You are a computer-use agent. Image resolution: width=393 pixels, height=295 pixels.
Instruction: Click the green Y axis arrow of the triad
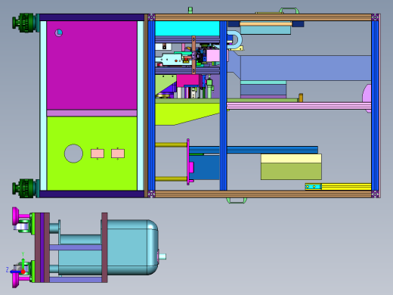[23, 263]
